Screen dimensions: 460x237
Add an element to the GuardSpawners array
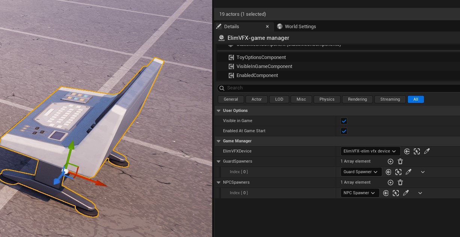pos(390,162)
